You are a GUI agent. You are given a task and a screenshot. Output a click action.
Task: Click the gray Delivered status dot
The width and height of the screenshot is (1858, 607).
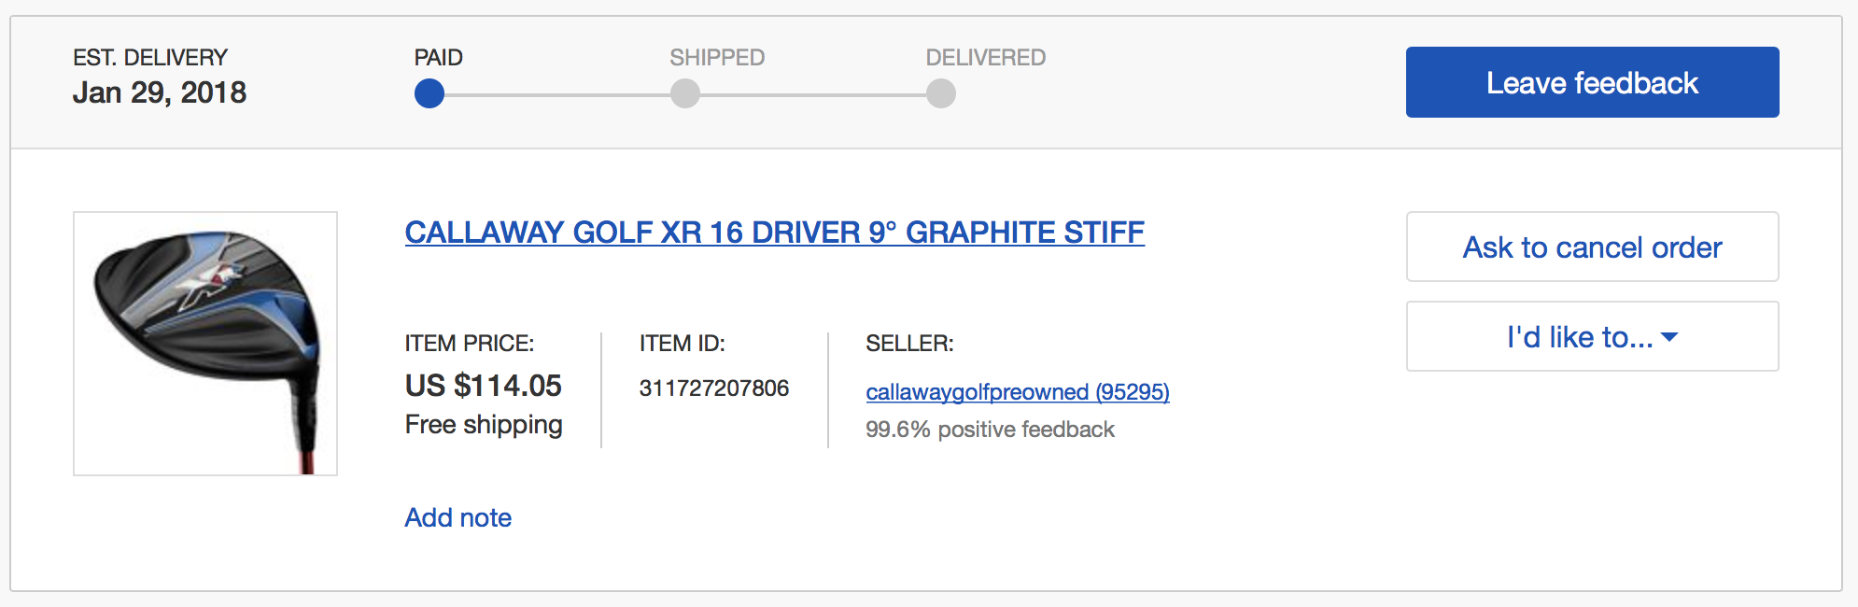tap(941, 93)
